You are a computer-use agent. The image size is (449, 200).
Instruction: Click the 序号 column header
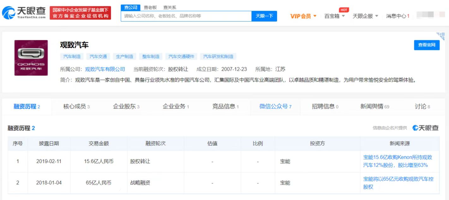point(18,143)
